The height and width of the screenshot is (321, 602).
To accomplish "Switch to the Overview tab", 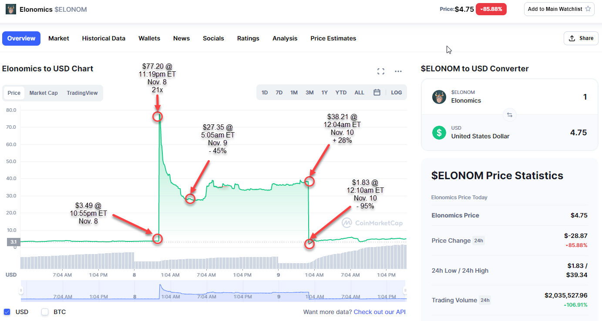I will pos(21,38).
